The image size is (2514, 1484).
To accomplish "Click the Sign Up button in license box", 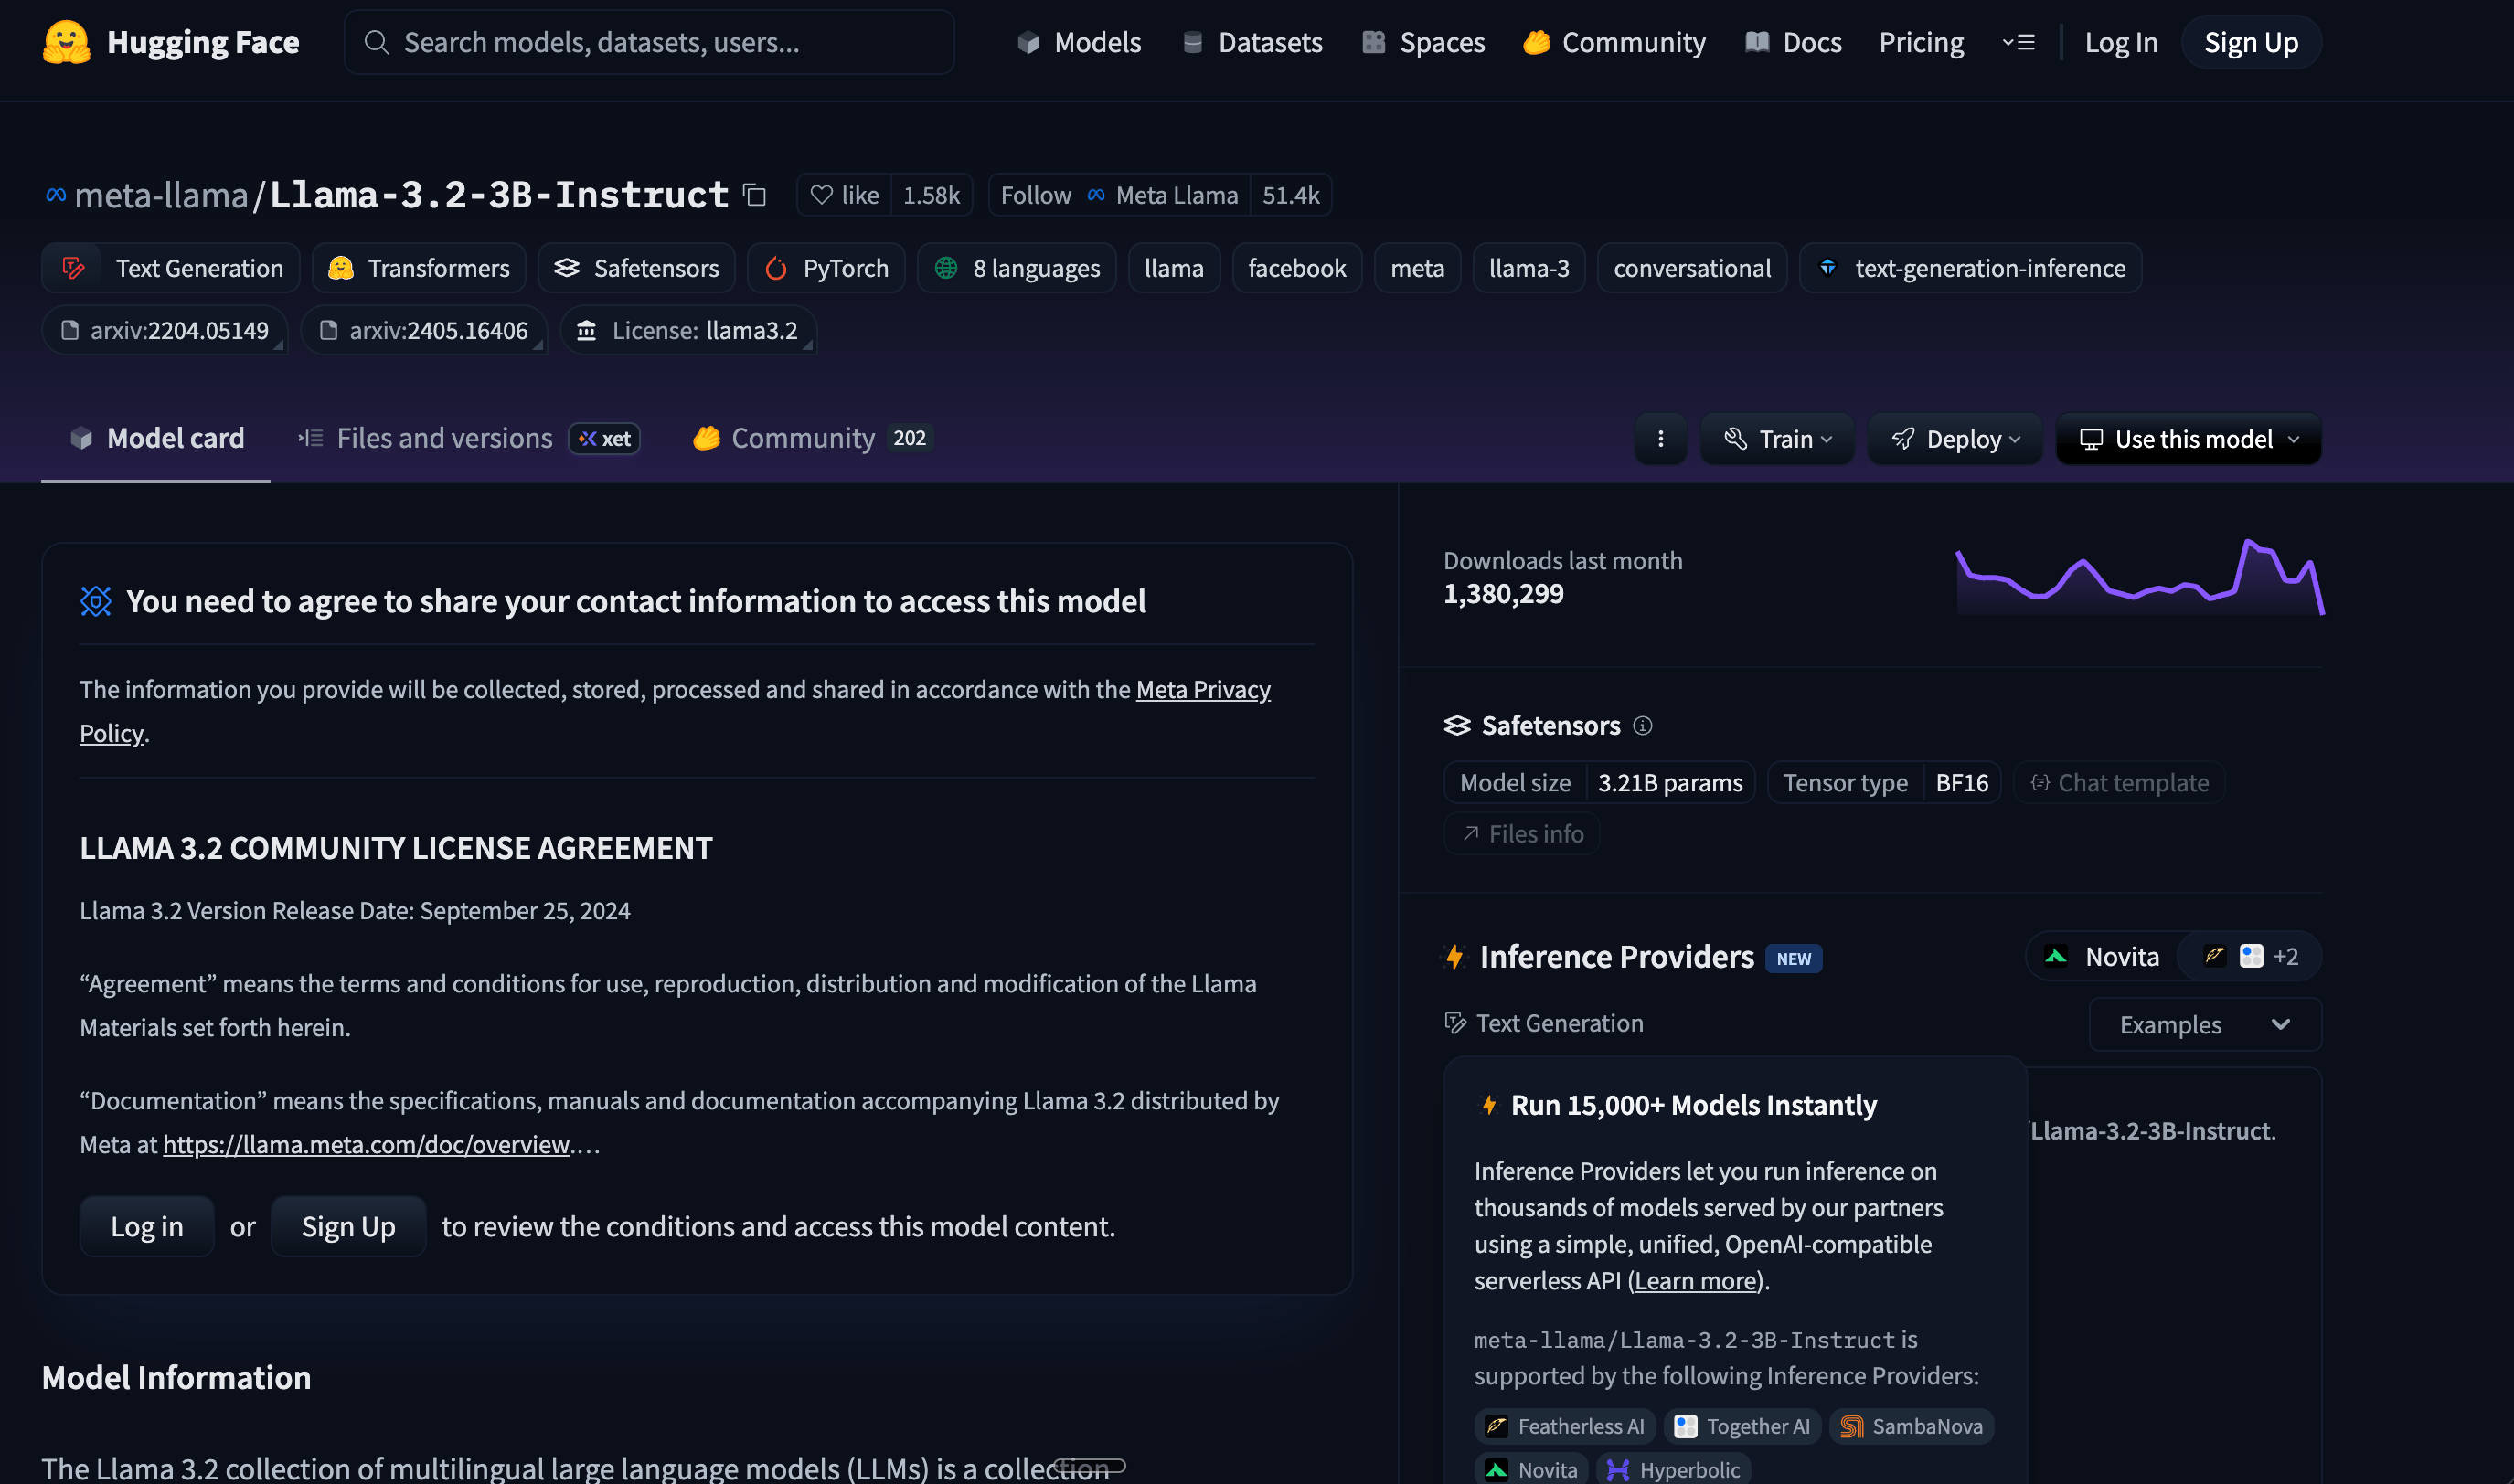I will (x=348, y=1226).
